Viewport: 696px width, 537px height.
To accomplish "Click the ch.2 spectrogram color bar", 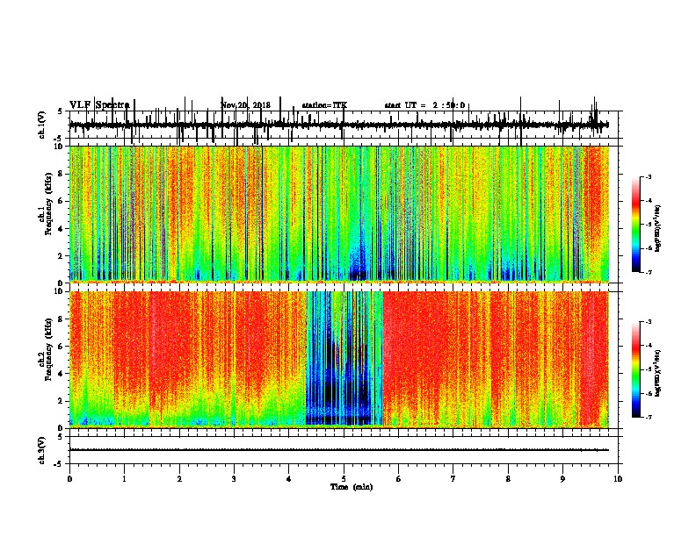I will point(636,369).
